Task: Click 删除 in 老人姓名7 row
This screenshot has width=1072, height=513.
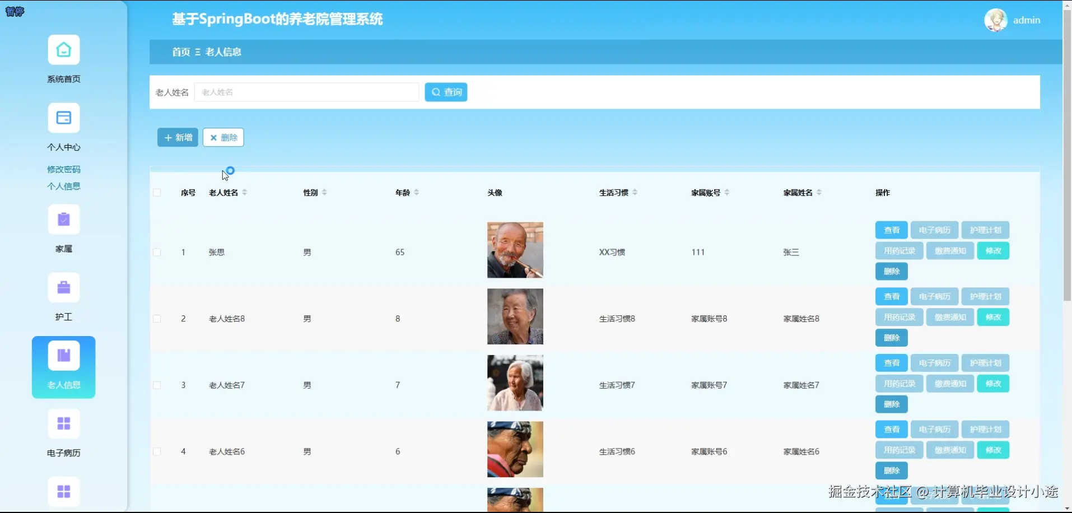Action: pyautogui.click(x=891, y=404)
